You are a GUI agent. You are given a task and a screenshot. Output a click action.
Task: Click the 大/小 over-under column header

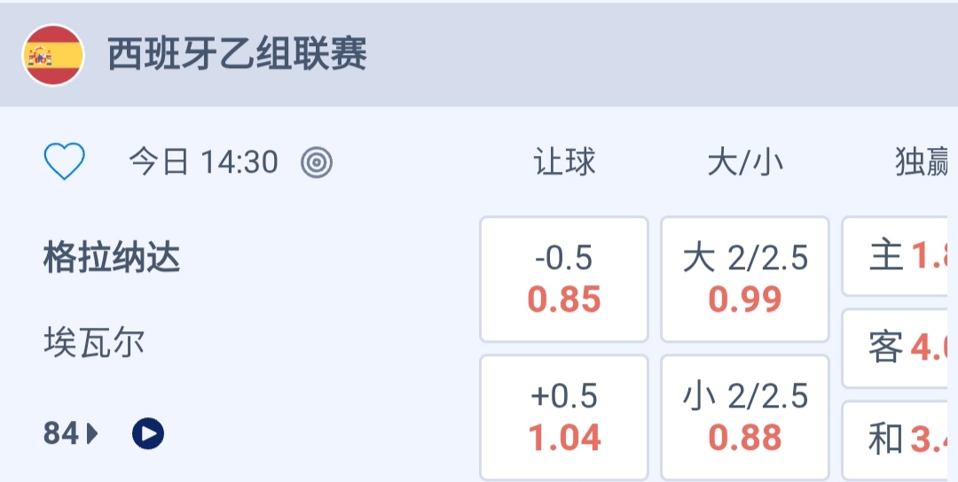745,163
